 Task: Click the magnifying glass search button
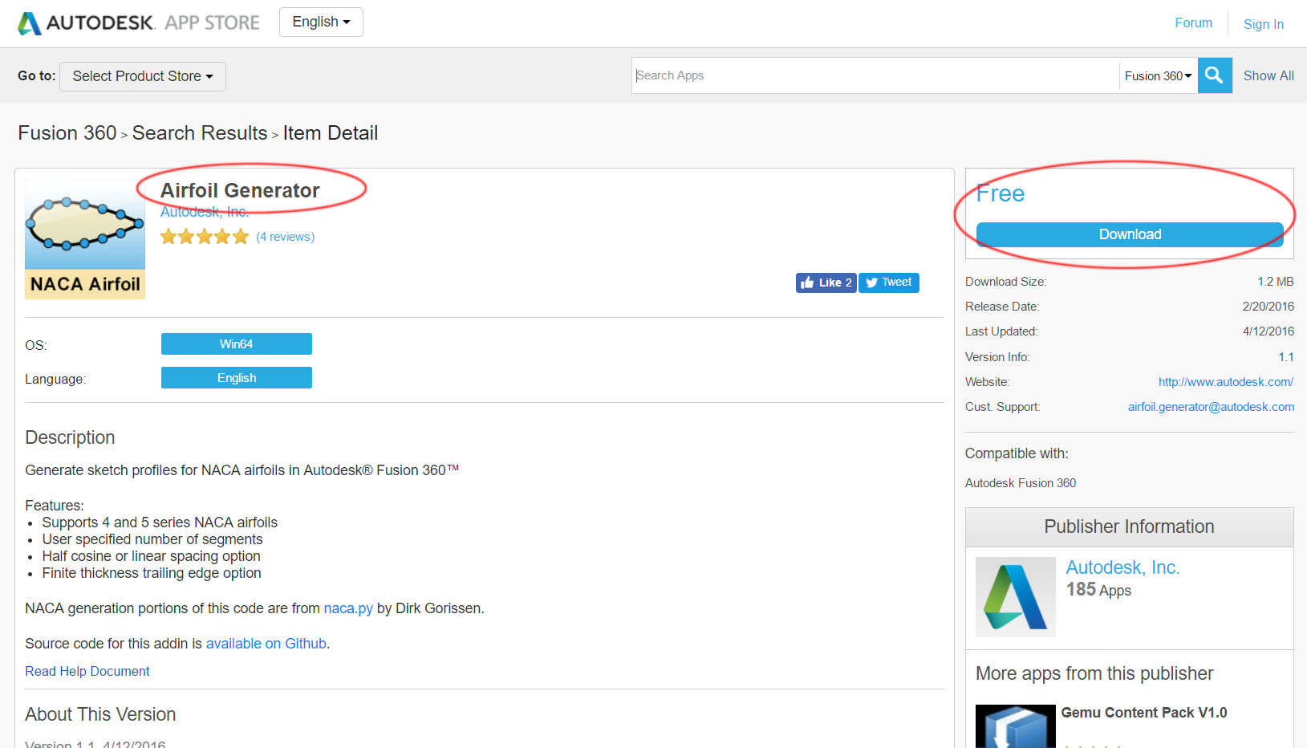point(1215,75)
